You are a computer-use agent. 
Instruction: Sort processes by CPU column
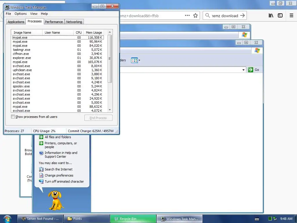point(79,33)
